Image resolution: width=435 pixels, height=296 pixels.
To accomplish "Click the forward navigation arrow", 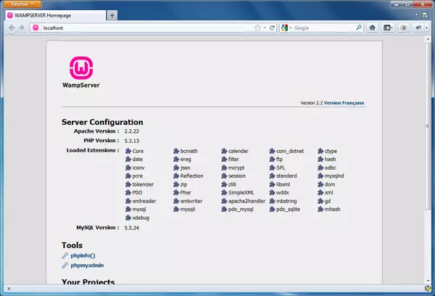I will pyautogui.click(x=22, y=28).
